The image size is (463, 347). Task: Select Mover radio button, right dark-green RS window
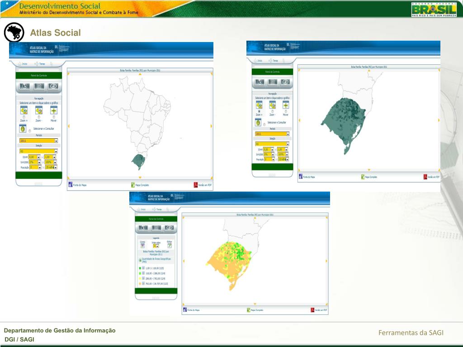286,111
